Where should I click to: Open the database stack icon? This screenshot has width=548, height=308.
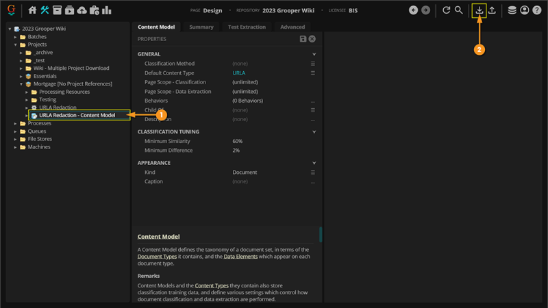click(x=512, y=10)
